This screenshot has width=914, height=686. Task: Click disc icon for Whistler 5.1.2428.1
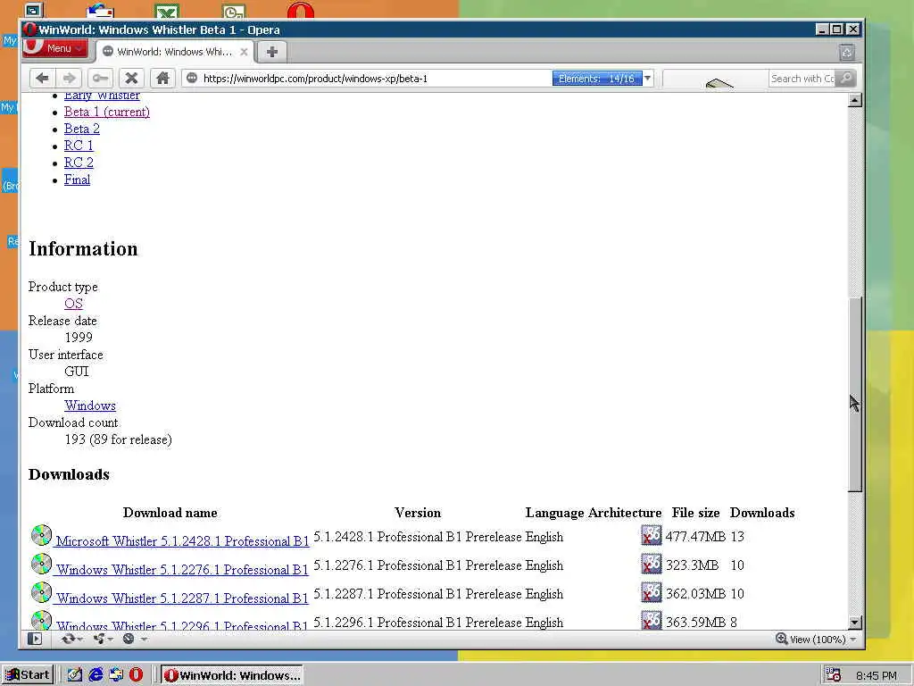(41, 536)
